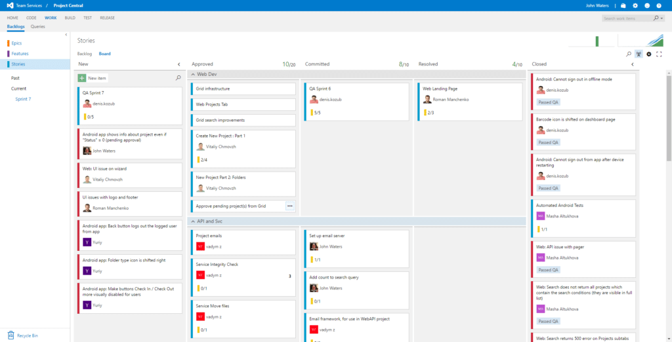
Task: Click vadym z avatar on Project emails card
Action: [200, 246]
